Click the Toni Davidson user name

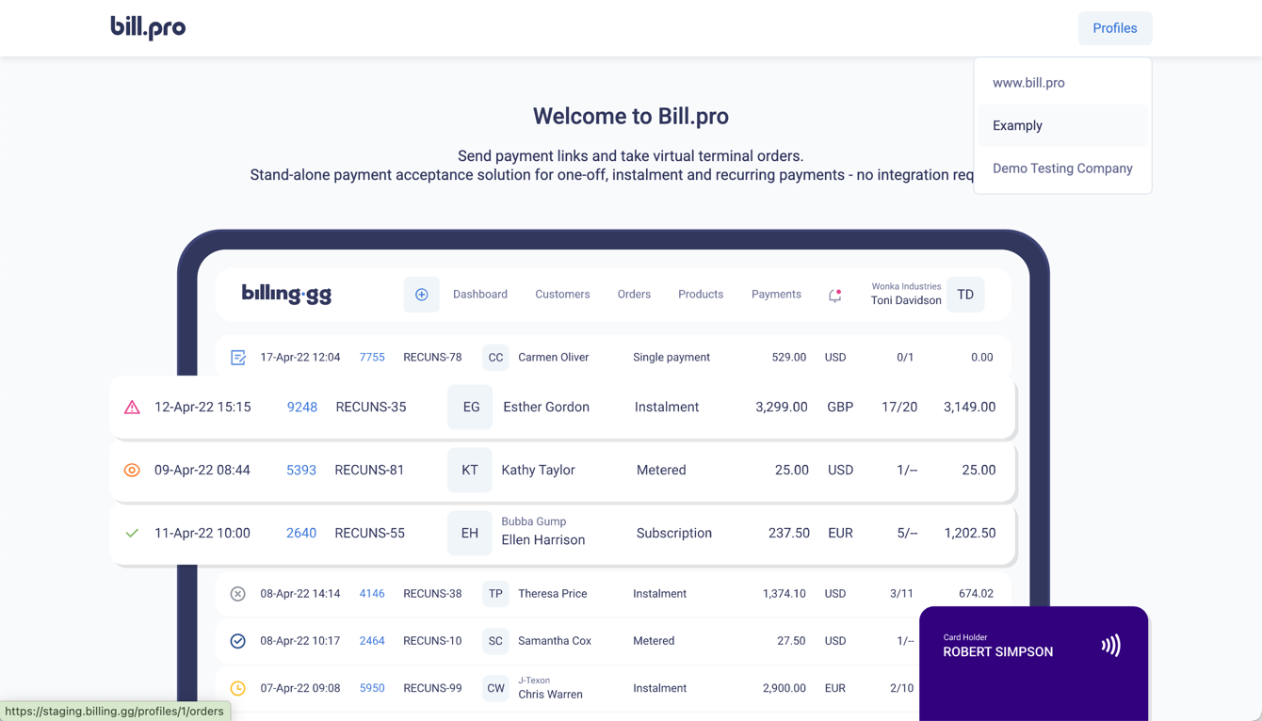point(906,300)
